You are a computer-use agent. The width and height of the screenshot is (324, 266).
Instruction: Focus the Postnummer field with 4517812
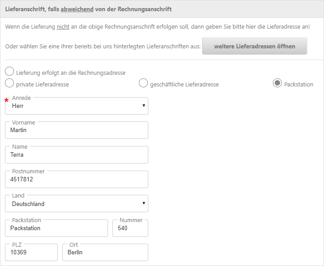coord(77,179)
